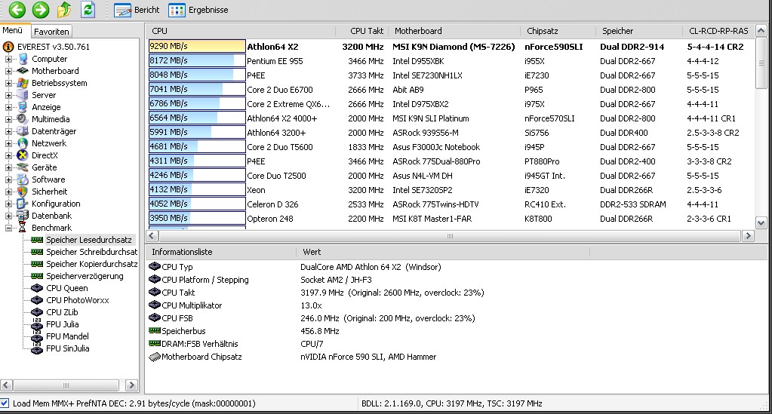Sort by the Chipsatz column header
Screen dimensions: 772x414
[558, 31]
